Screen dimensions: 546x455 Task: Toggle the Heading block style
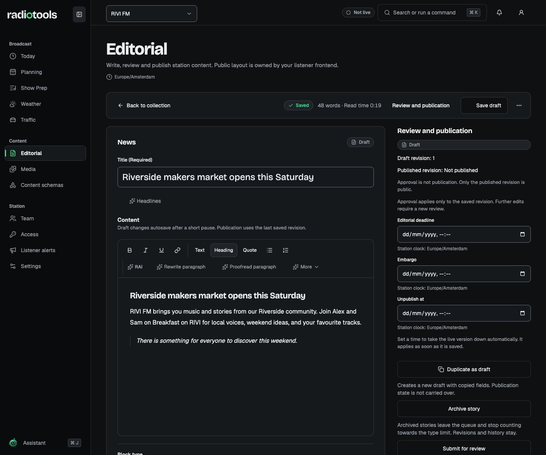pyautogui.click(x=224, y=250)
